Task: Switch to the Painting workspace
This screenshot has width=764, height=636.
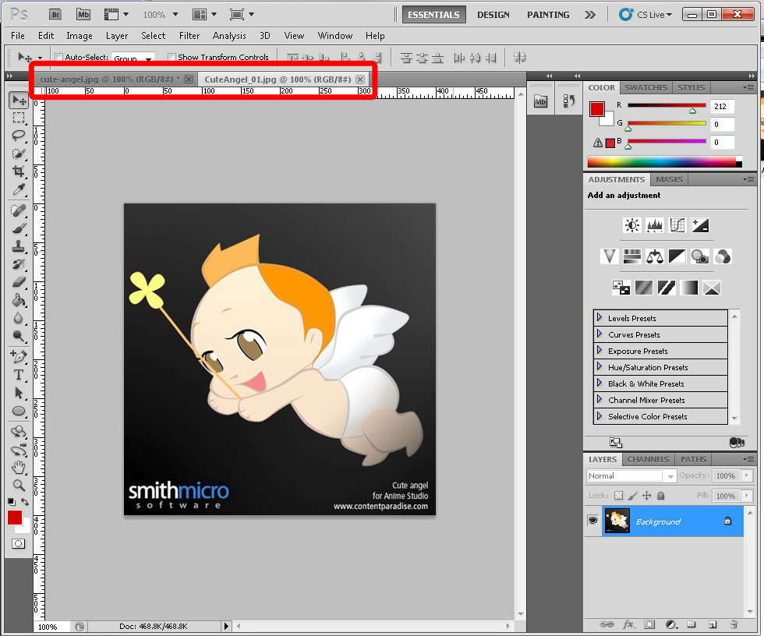Action: [548, 15]
